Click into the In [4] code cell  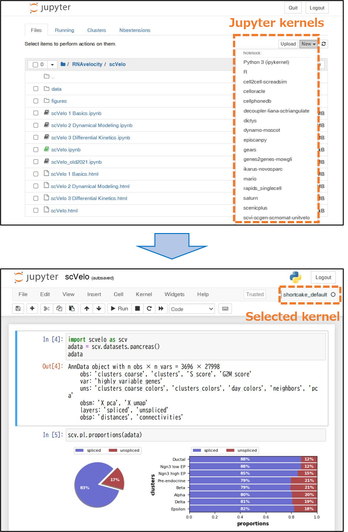tap(196, 346)
